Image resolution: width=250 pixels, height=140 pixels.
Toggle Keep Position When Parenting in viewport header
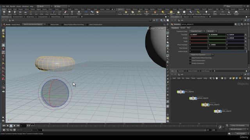point(62,24)
